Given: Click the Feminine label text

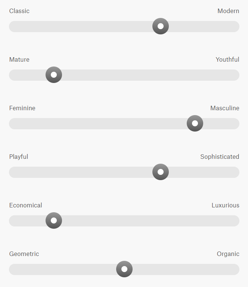Looking at the screenshot, I should pyautogui.click(x=22, y=108).
